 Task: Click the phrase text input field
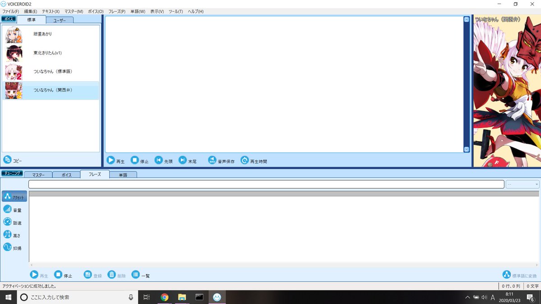(266, 184)
